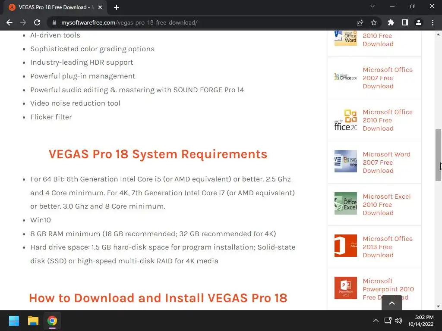Open the network status tray icon
The height and width of the screenshot is (331, 442).
388,321
